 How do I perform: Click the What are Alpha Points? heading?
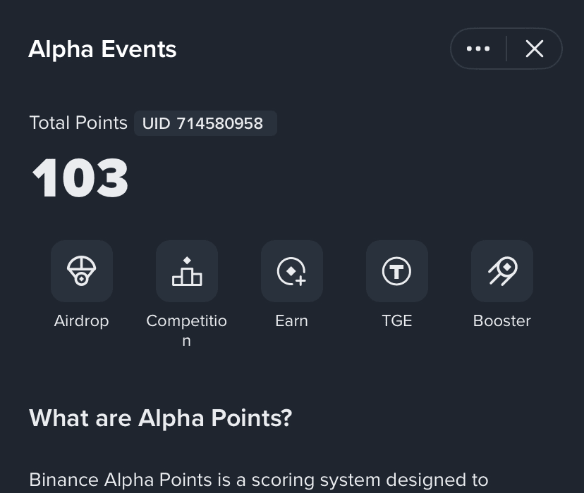click(x=161, y=418)
